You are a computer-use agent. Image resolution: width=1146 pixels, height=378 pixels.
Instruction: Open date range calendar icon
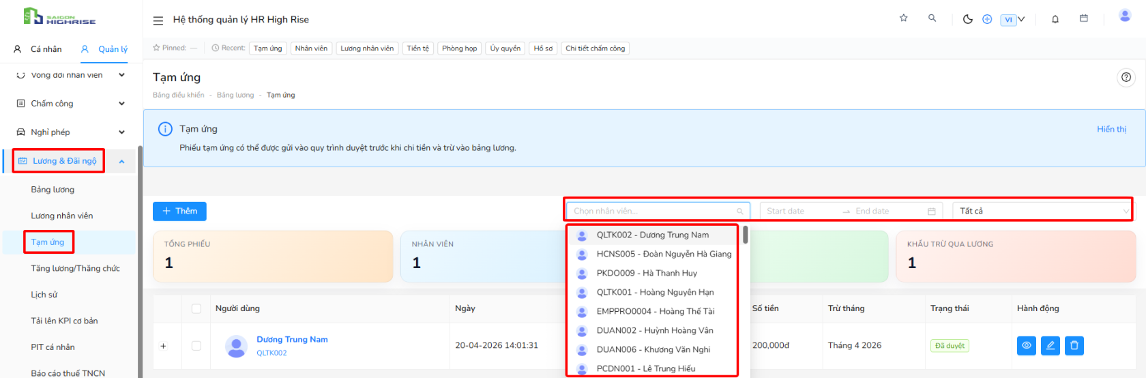coord(932,212)
